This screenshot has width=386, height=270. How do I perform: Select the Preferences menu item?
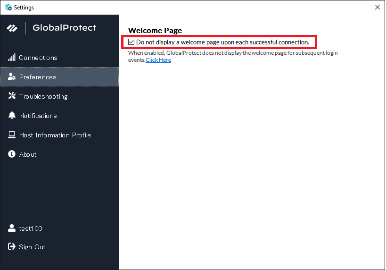(x=59, y=76)
